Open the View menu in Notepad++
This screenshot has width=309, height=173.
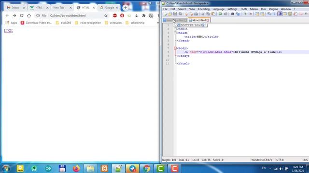[x=192, y=9]
